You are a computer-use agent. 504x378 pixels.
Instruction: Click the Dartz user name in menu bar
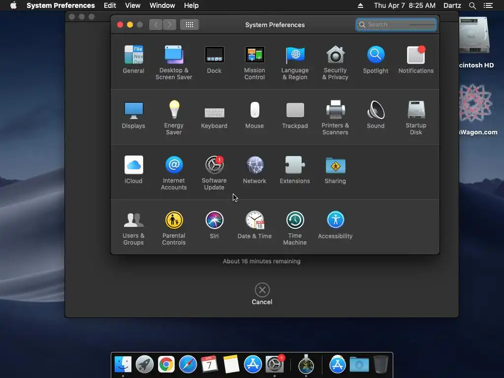pyautogui.click(x=452, y=5)
